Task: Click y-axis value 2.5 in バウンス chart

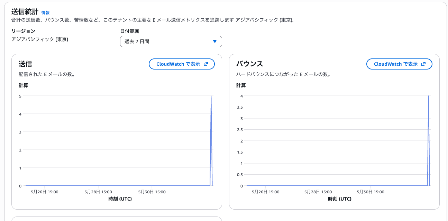Action: [x=239, y=130]
